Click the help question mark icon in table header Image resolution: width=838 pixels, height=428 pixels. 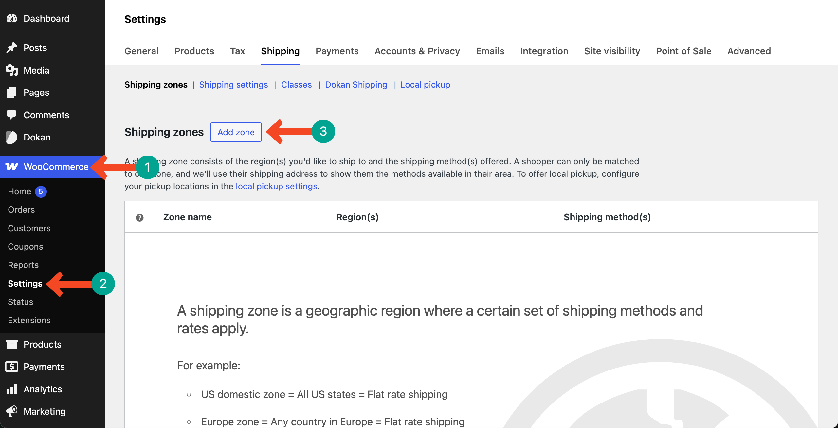(x=140, y=218)
